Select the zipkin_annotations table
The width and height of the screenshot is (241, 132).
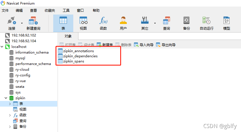76,51
